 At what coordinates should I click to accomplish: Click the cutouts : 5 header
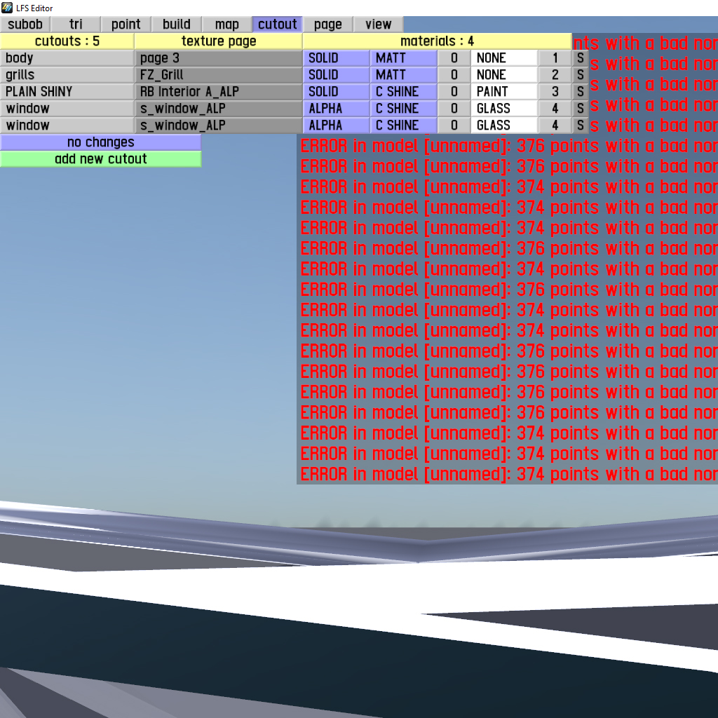tap(67, 41)
